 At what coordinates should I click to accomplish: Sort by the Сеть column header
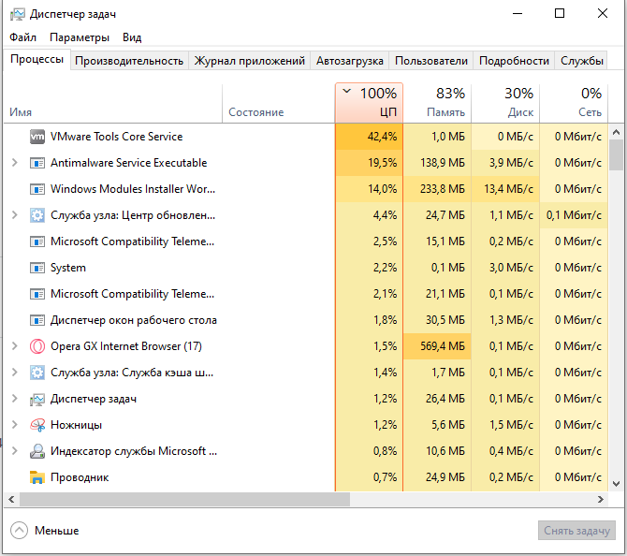574,103
